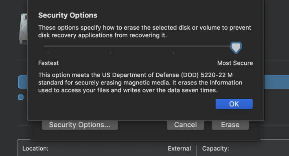The height and width of the screenshot is (156, 289).
Task: Click the Capacity: label
Action: [x=215, y=148]
